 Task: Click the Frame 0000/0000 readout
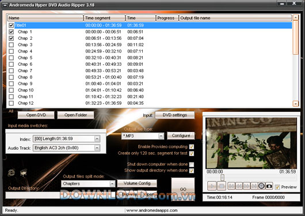tap(268, 198)
